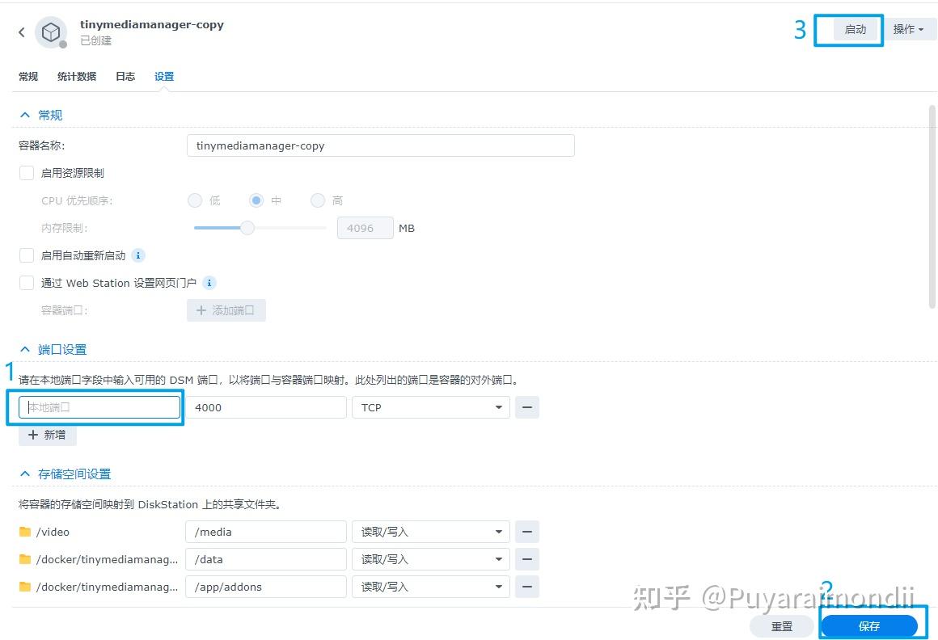Enable the 启用资源限制 checkbox

(x=26, y=173)
